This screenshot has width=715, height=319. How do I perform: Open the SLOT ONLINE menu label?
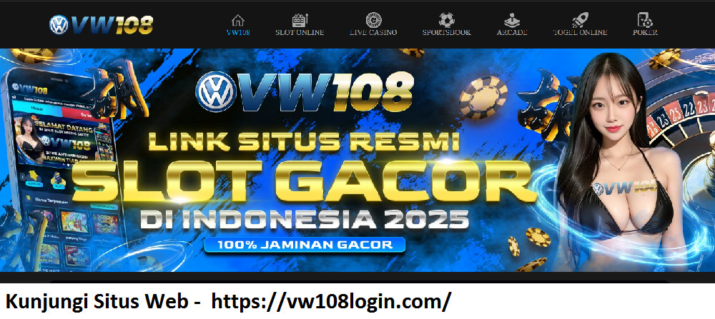(x=300, y=32)
